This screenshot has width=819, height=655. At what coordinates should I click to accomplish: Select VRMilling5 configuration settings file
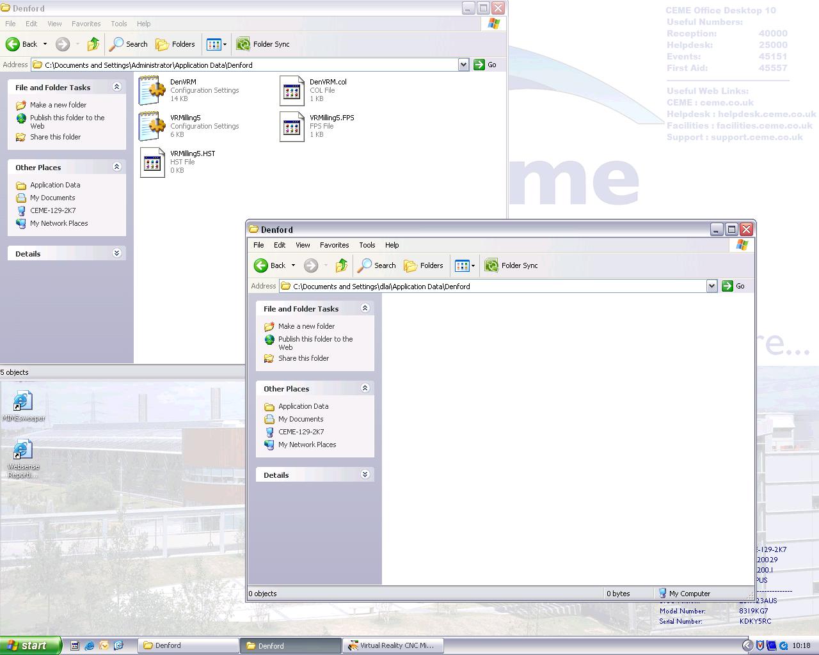point(152,126)
